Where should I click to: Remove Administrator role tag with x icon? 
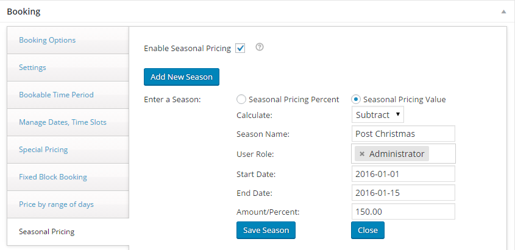(362, 154)
